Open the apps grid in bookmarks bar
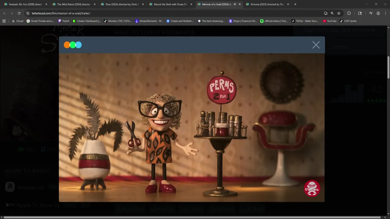390x219 pixels. click(x=4, y=21)
